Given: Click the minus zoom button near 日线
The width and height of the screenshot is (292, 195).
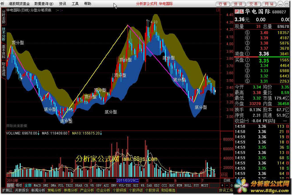Looking at the screenshot, I should pos(227,185).
